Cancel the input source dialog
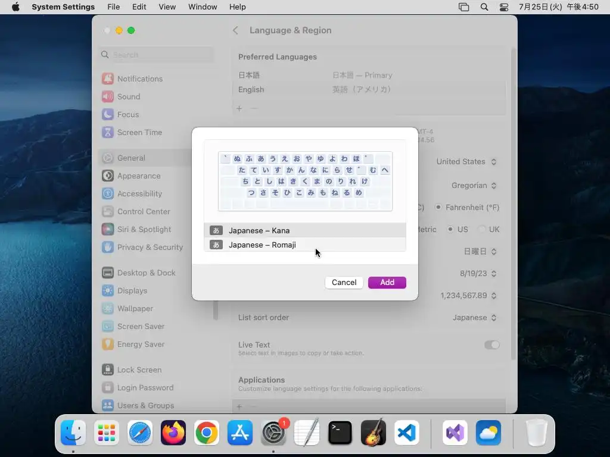 (x=344, y=283)
